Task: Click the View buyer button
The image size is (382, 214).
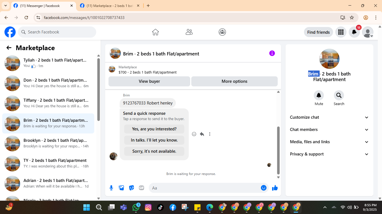Action: click(149, 81)
